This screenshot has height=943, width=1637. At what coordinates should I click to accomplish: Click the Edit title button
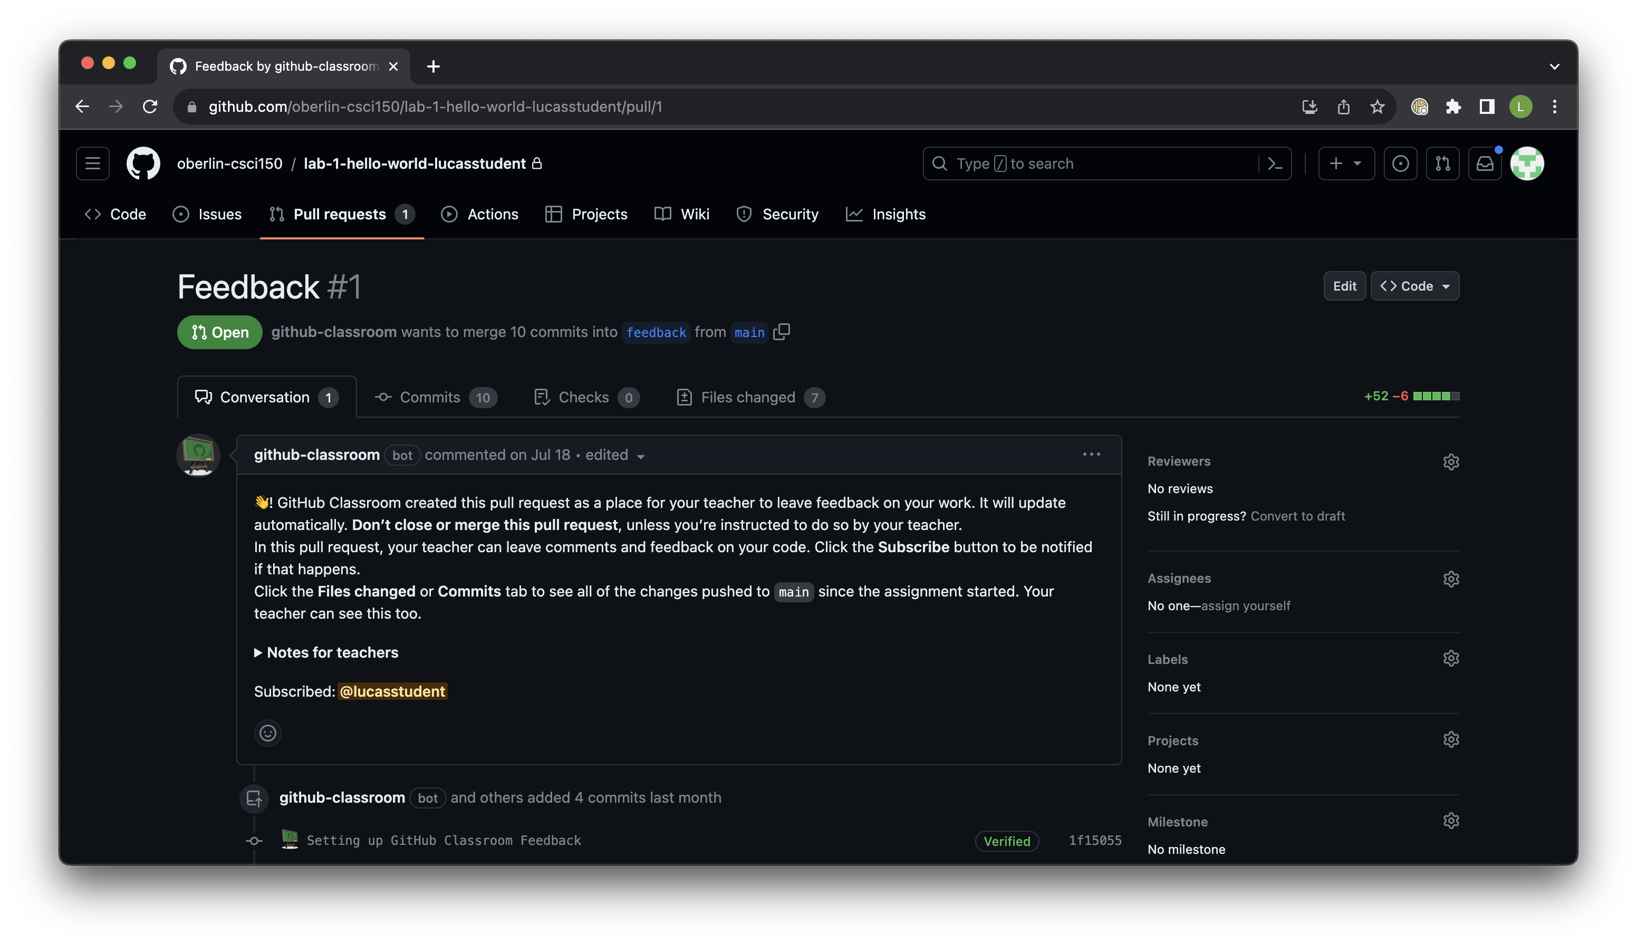pyautogui.click(x=1344, y=286)
